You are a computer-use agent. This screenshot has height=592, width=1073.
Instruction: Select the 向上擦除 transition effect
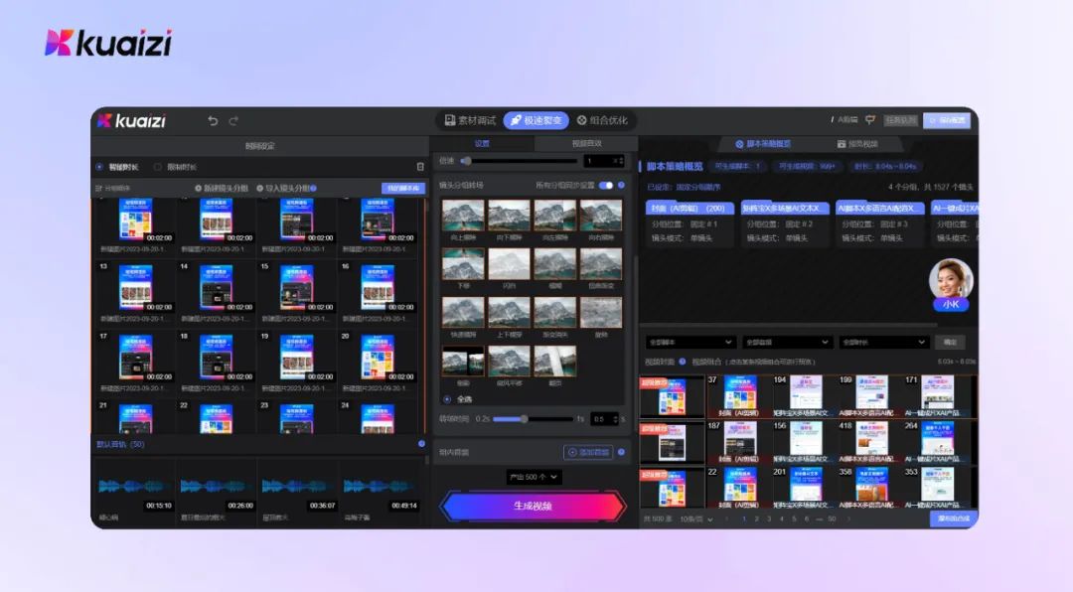463,216
